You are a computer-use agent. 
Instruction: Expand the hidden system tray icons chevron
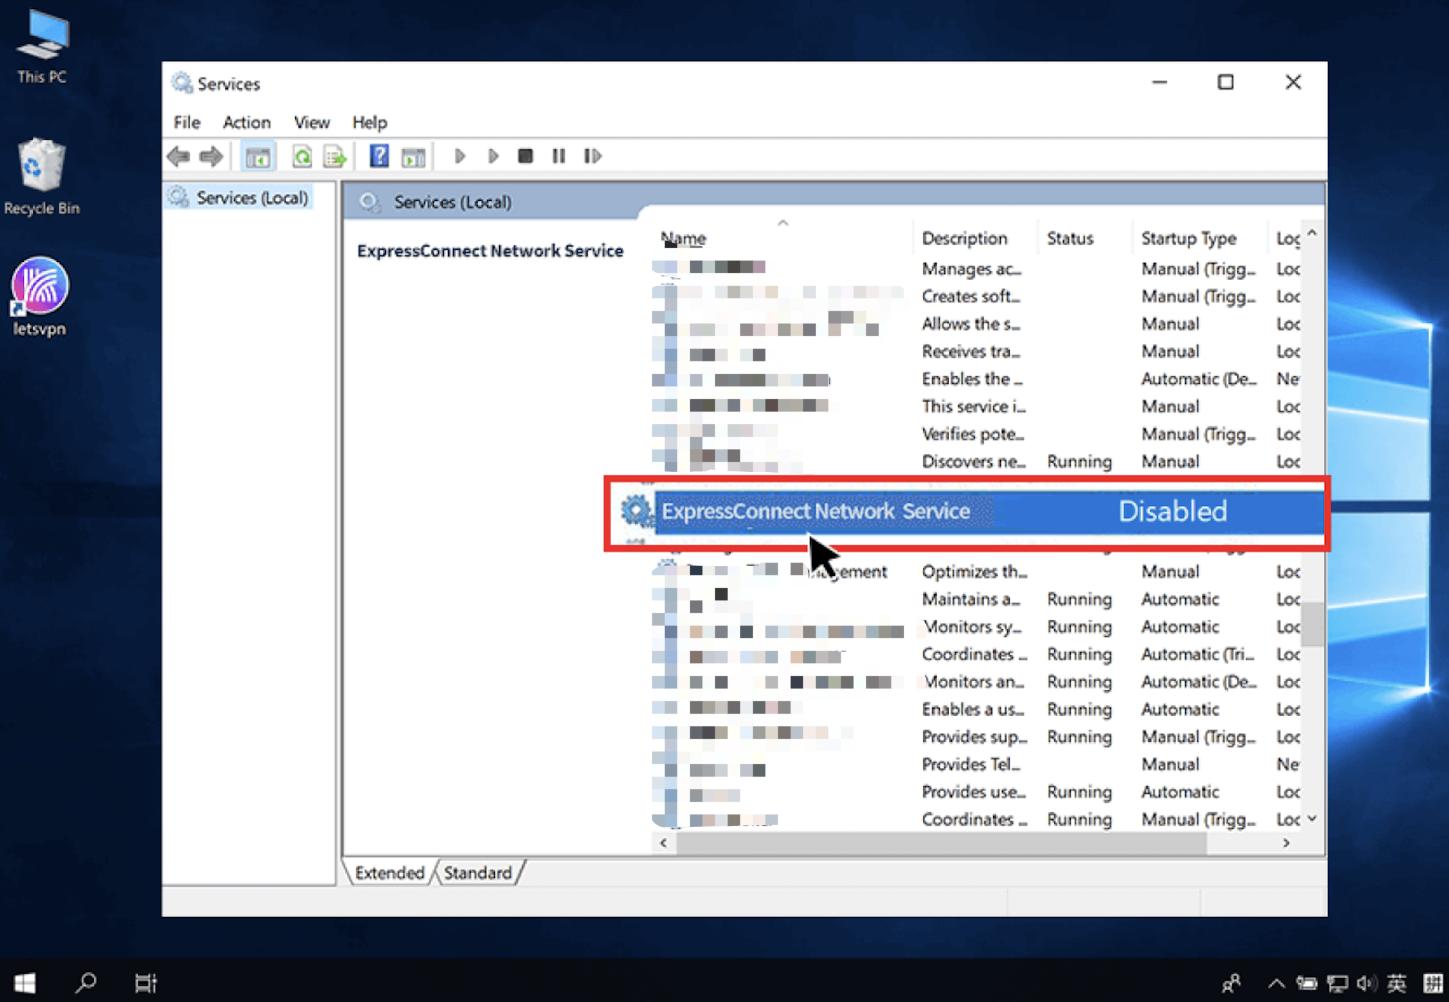[x=1276, y=983]
